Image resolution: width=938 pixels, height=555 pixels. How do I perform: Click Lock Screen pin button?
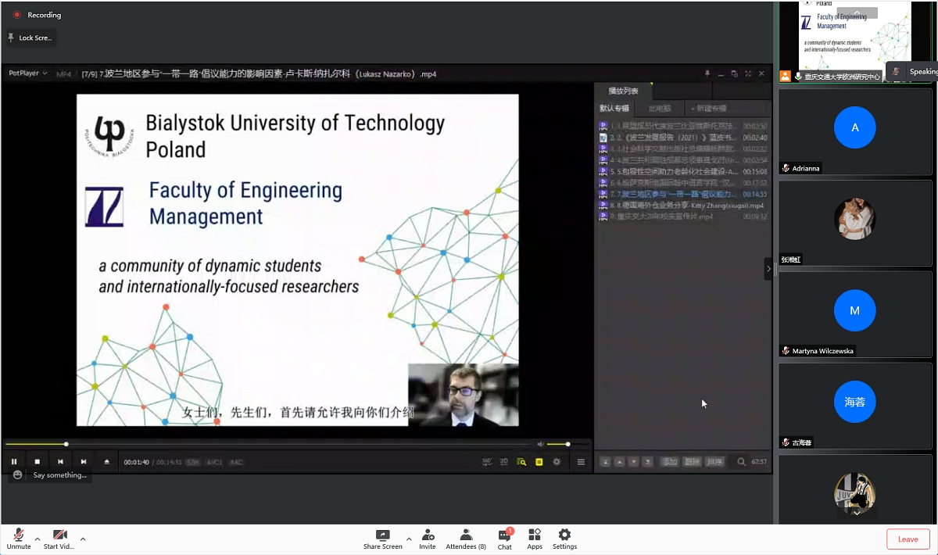[x=30, y=38]
